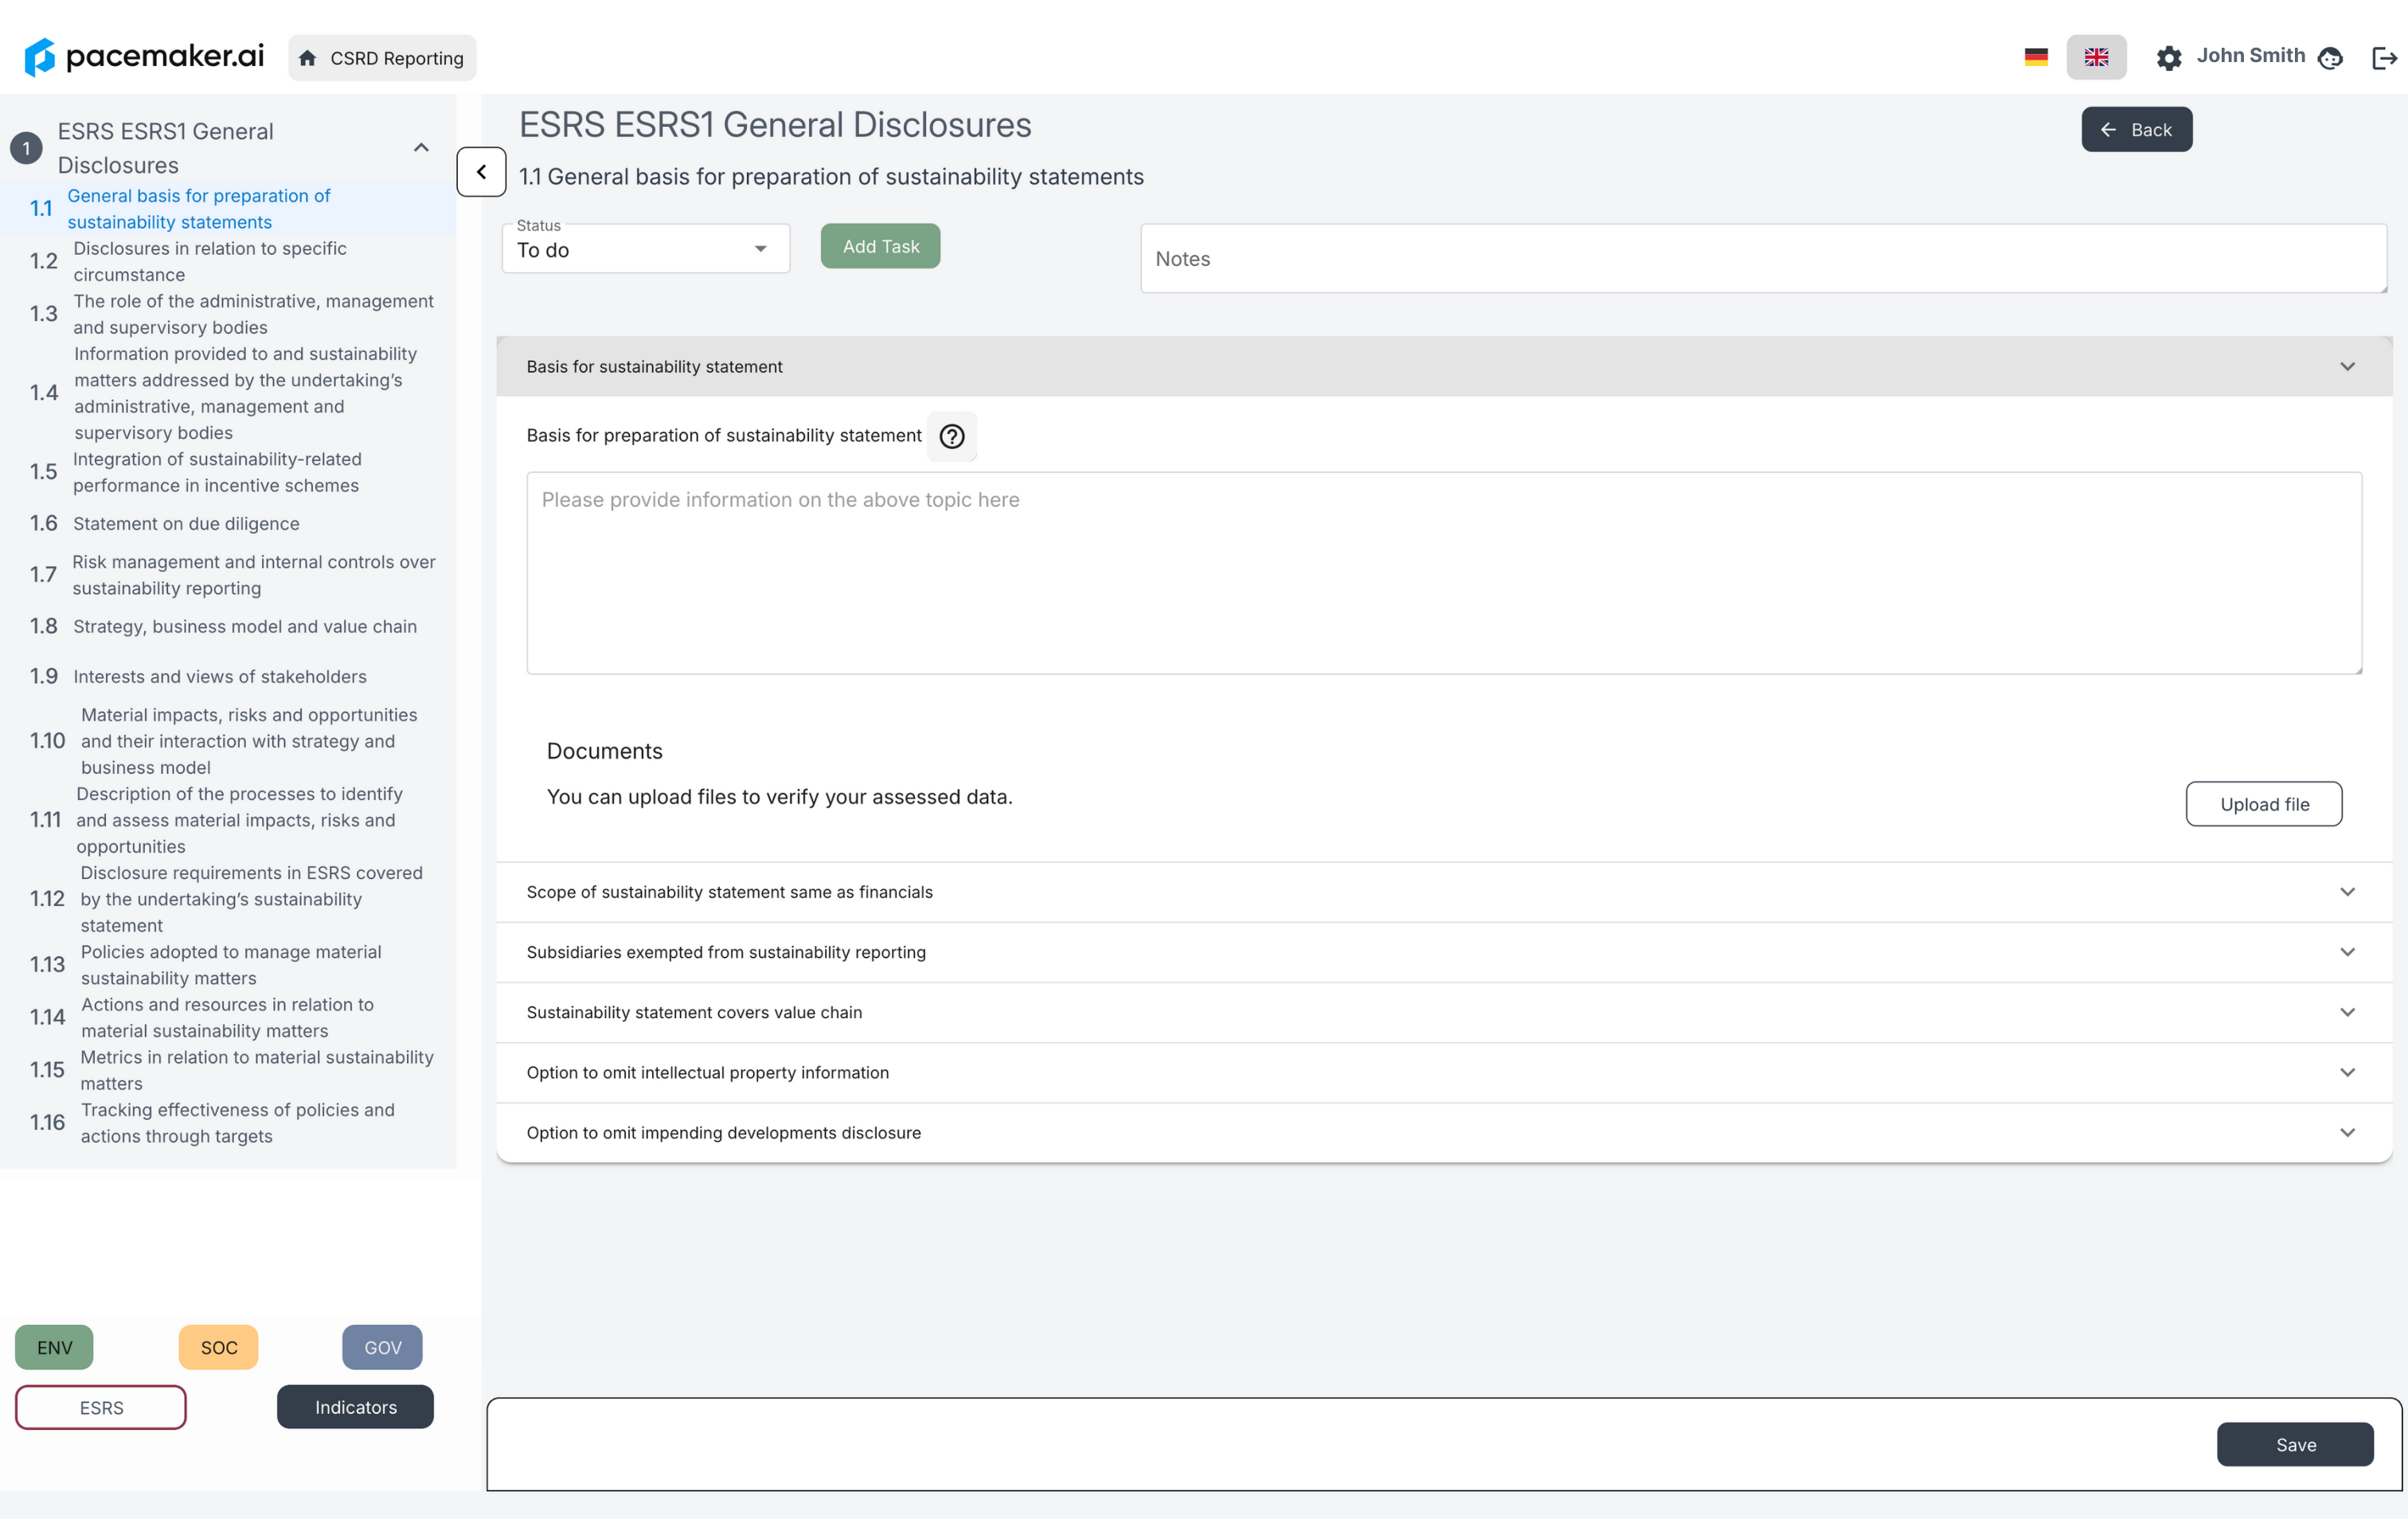This screenshot has height=1519, width=2408.
Task: Click the pacemaker.ai logo icon
Action: (x=40, y=57)
